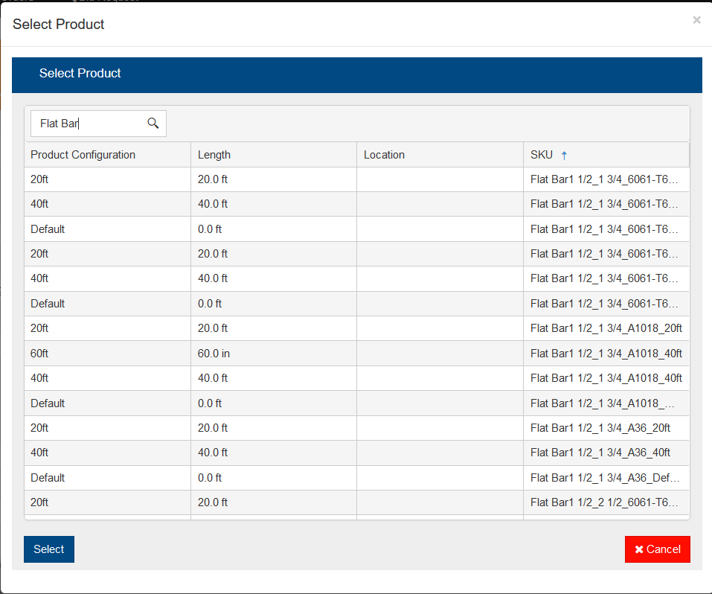
Task: Select the A36_Def... Default row
Action: click(x=604, y=478)
